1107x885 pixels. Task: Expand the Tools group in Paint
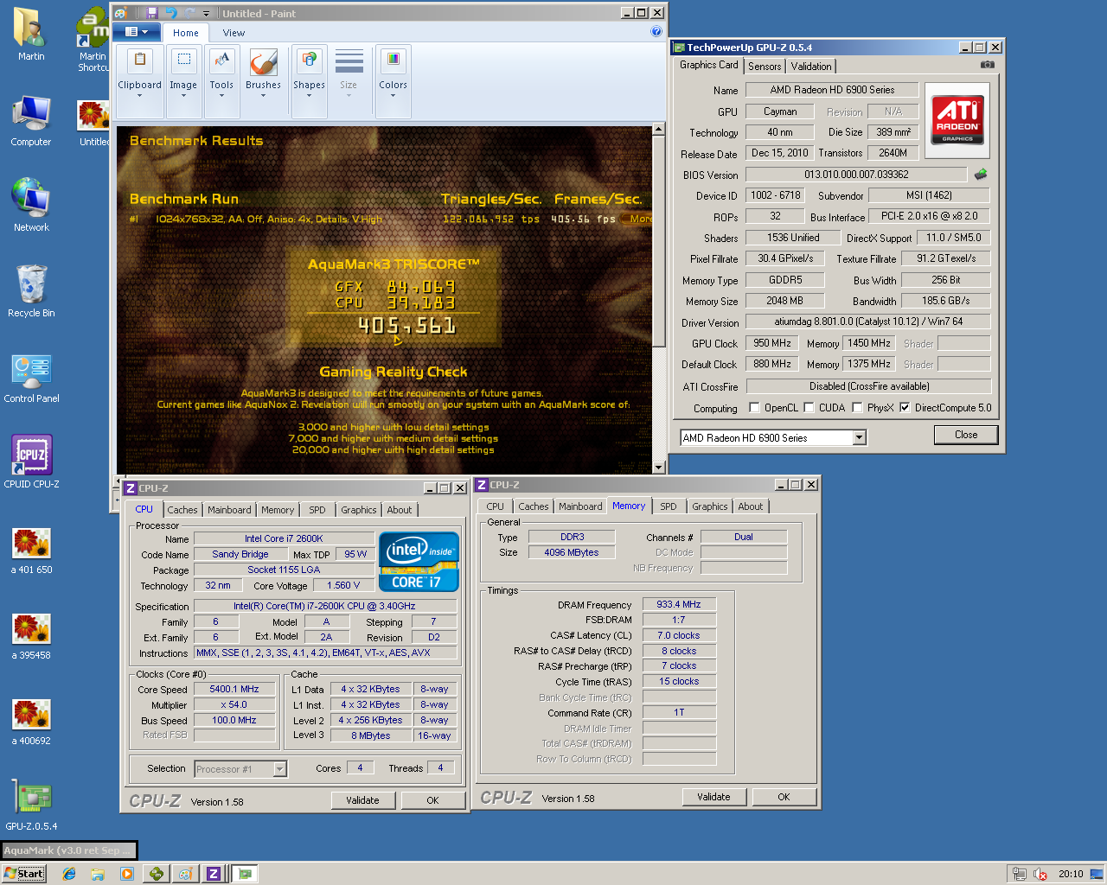221,82
